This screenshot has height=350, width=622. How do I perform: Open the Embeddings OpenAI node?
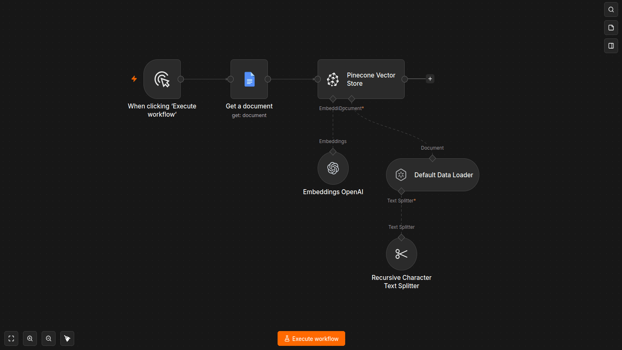point(333,168)
